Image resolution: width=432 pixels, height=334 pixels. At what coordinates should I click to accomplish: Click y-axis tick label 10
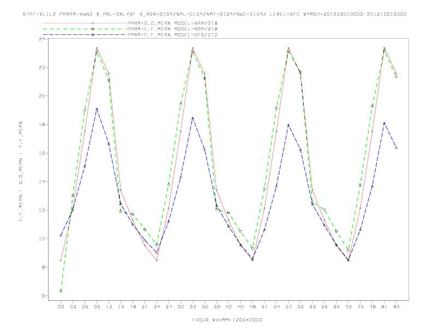[x=42, y=238]
